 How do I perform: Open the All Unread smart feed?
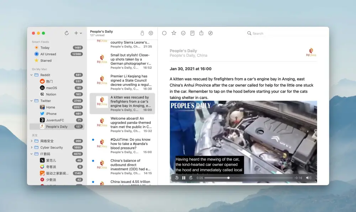[x=57, y=54]
